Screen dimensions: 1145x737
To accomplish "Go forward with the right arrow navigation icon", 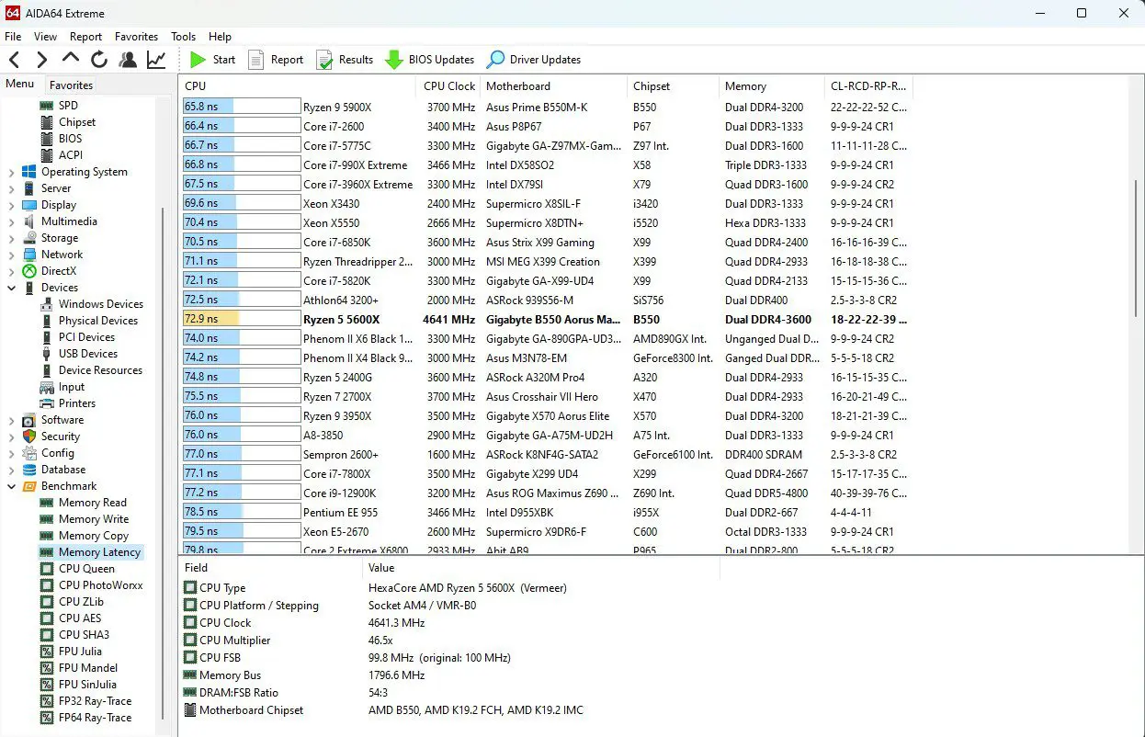I will coord(42,60).
